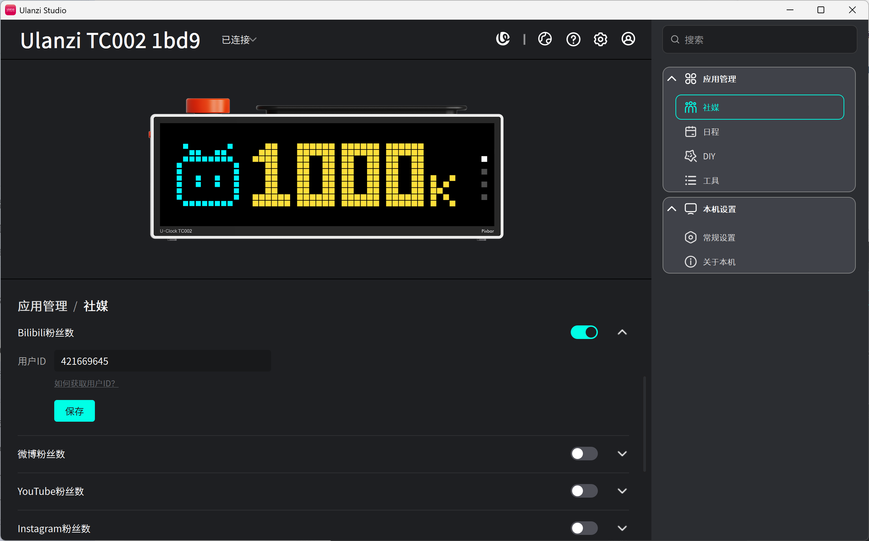Viewport: 869px width, 541px height.
Task: Open 关于本机 in the sidebar
Action: (x=759, y=262)
